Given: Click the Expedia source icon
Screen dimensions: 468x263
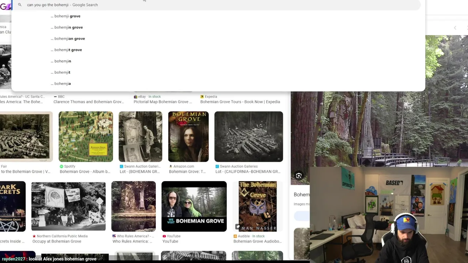Looking at the screenshot, I should (202, 97).
